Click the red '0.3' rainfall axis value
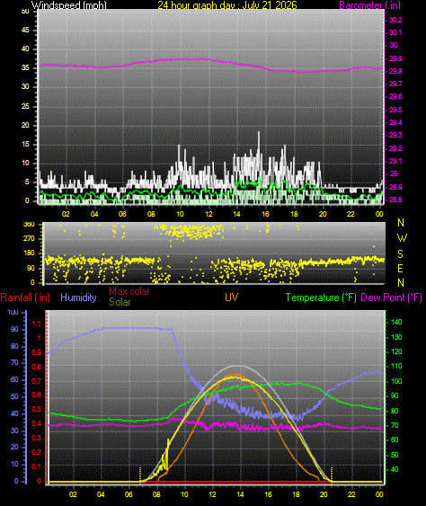Image resolution: width=426 pixels, height=506 pixels. [x=37, y=438]
